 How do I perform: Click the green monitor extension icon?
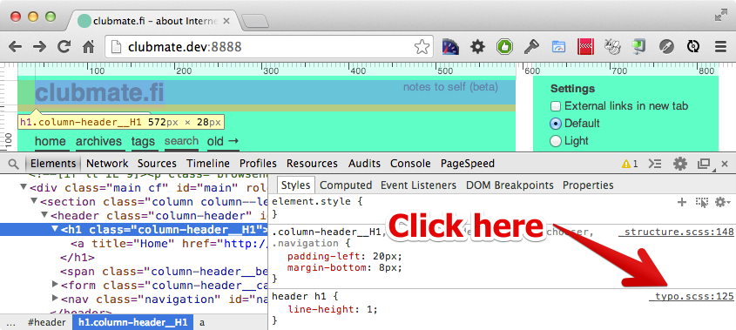point(639,46)
